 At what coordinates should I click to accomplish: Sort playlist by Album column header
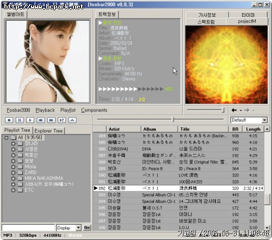tap(159, 129)
